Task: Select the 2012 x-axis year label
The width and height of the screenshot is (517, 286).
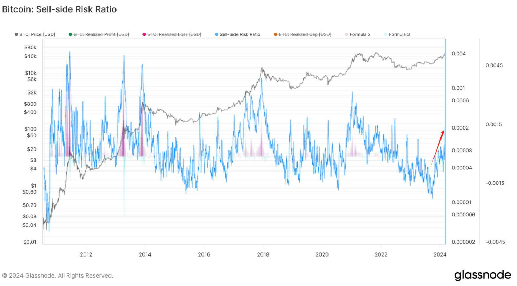Action: 86,254
